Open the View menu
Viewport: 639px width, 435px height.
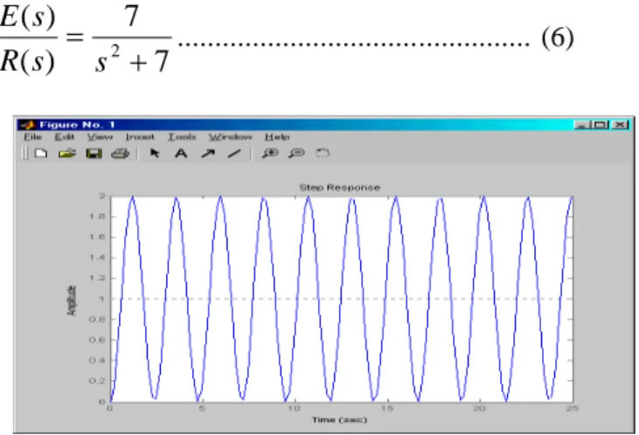coord(100,137)
